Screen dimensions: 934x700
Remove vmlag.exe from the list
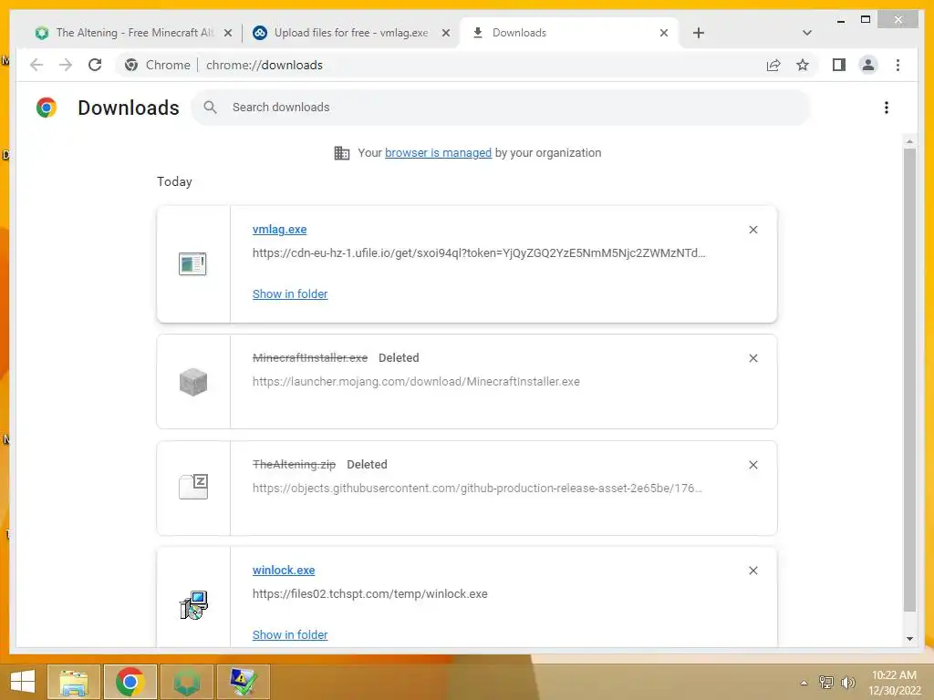click(752, 230)
